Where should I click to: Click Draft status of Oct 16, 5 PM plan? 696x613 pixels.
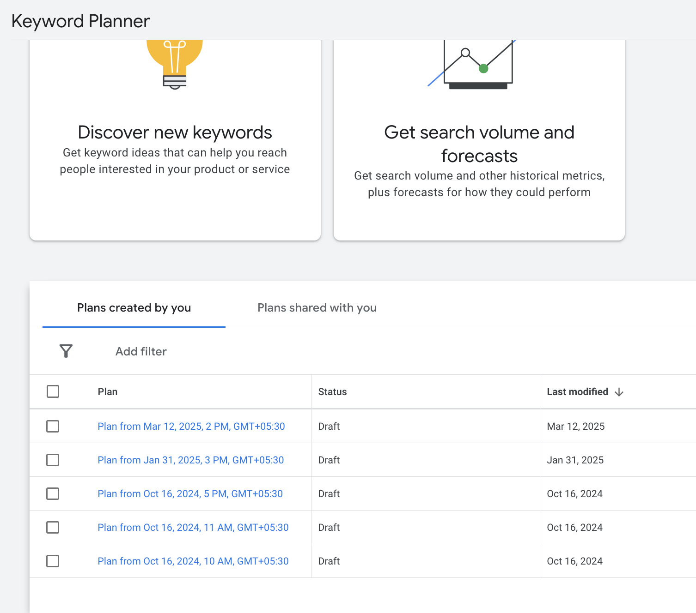pyautogui.click(x=329, y=493)
